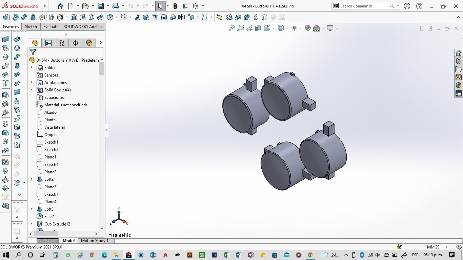Open the Appearances task pane color ball
The width and height of the screenshot is (463, 260).
click(x=459, y=85)
